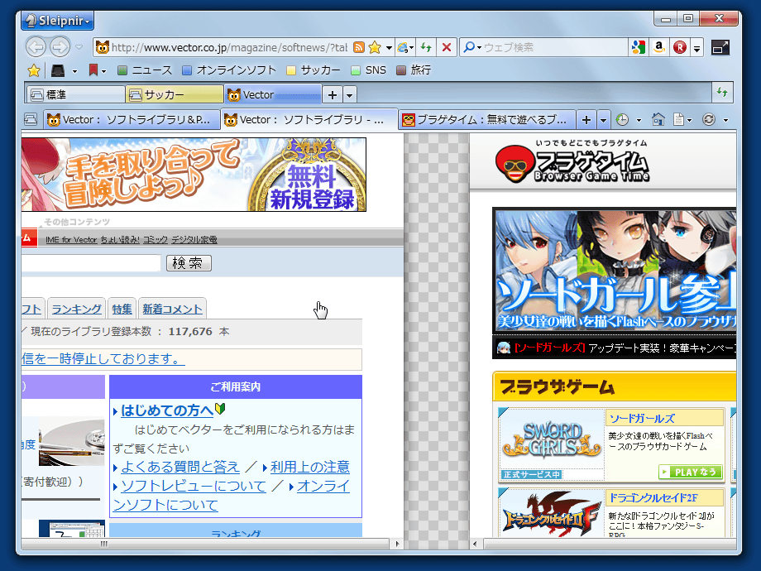Click the Vector site search text field
This screenshot has height=571, width=761.
pyautogui.click(x=91, y=263)
